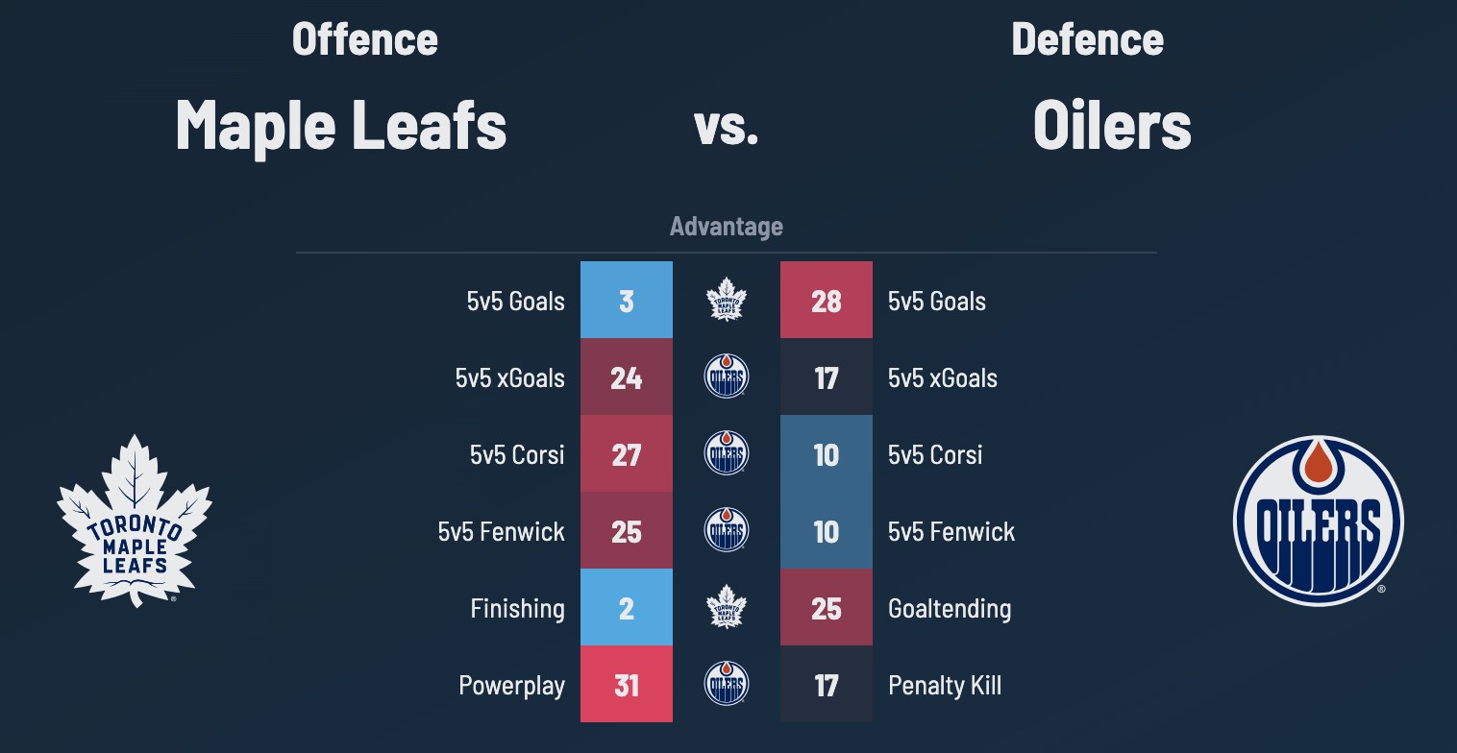
Task: Select the Oilers icon in 5v5 Fenwick row
Action: [x=727, y=530]
